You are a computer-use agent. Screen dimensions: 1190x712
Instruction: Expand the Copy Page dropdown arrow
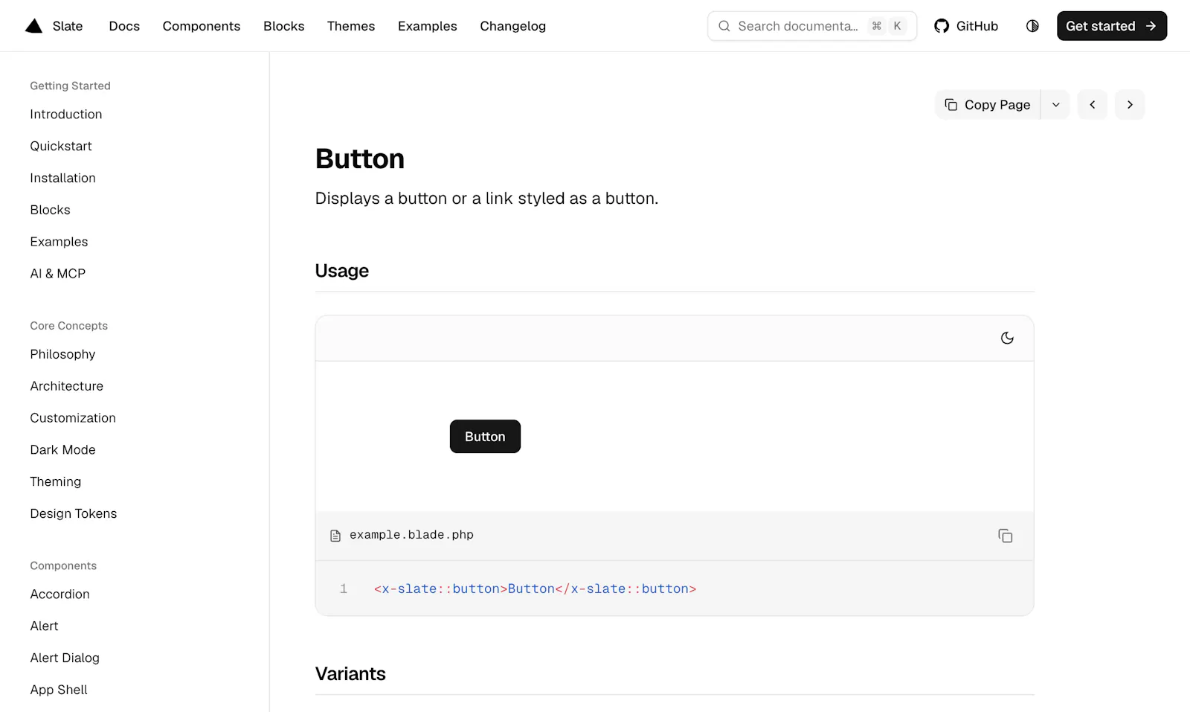coord(1055,105)
